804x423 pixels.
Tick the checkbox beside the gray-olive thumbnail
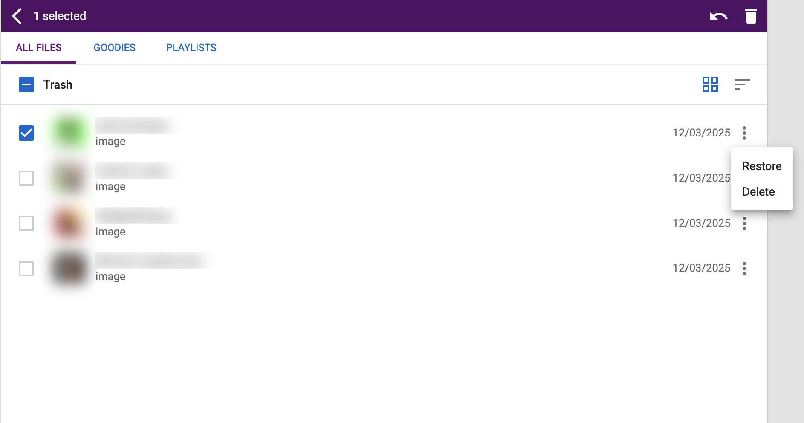click(x=26, y=178)
